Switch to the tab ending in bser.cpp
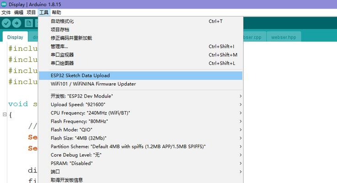The image size is (337, 183). pyautogui.click(x=255, y=37)
